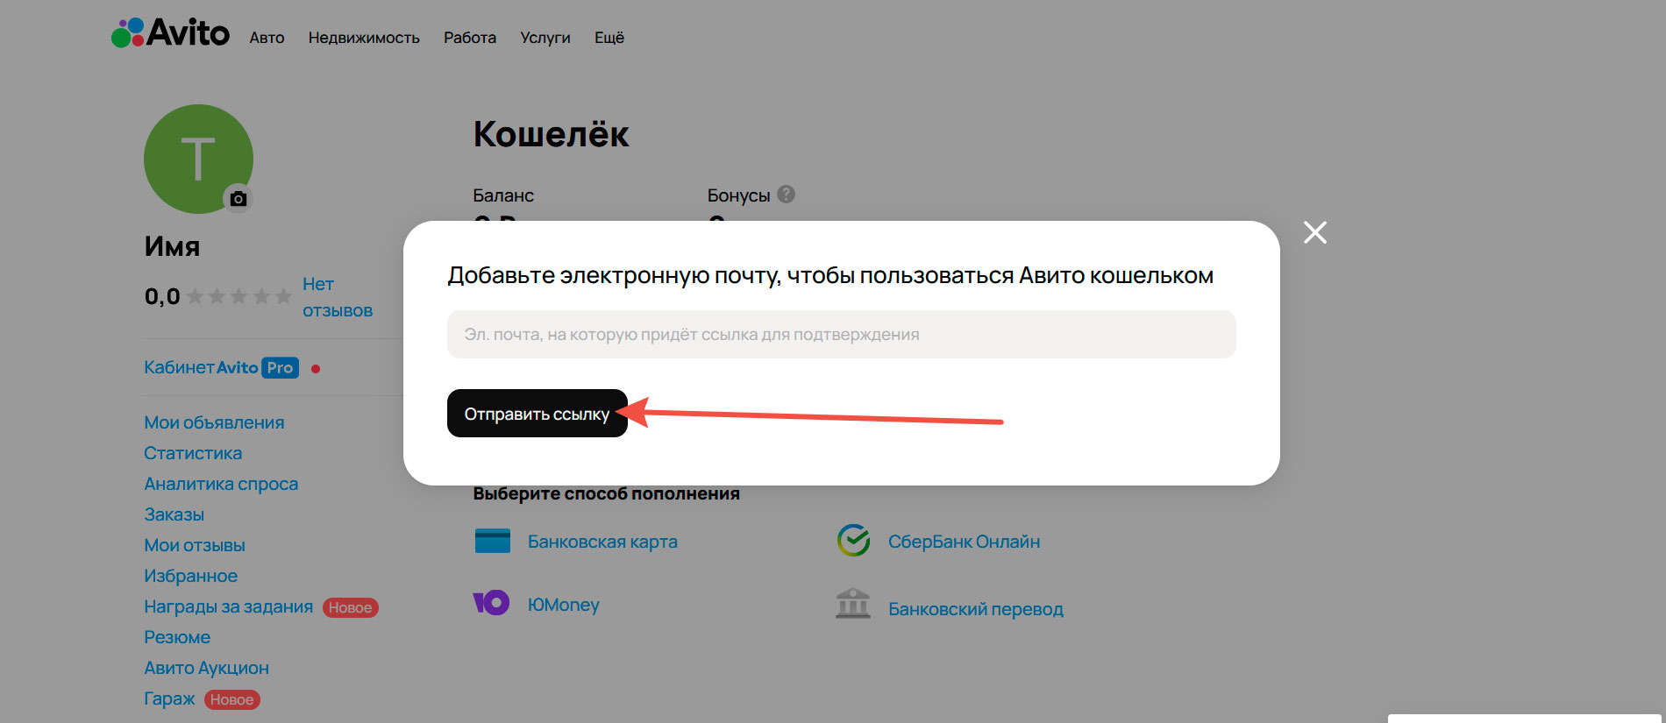Select СберБанк Онлайн payment method

[x=964, y=542]
